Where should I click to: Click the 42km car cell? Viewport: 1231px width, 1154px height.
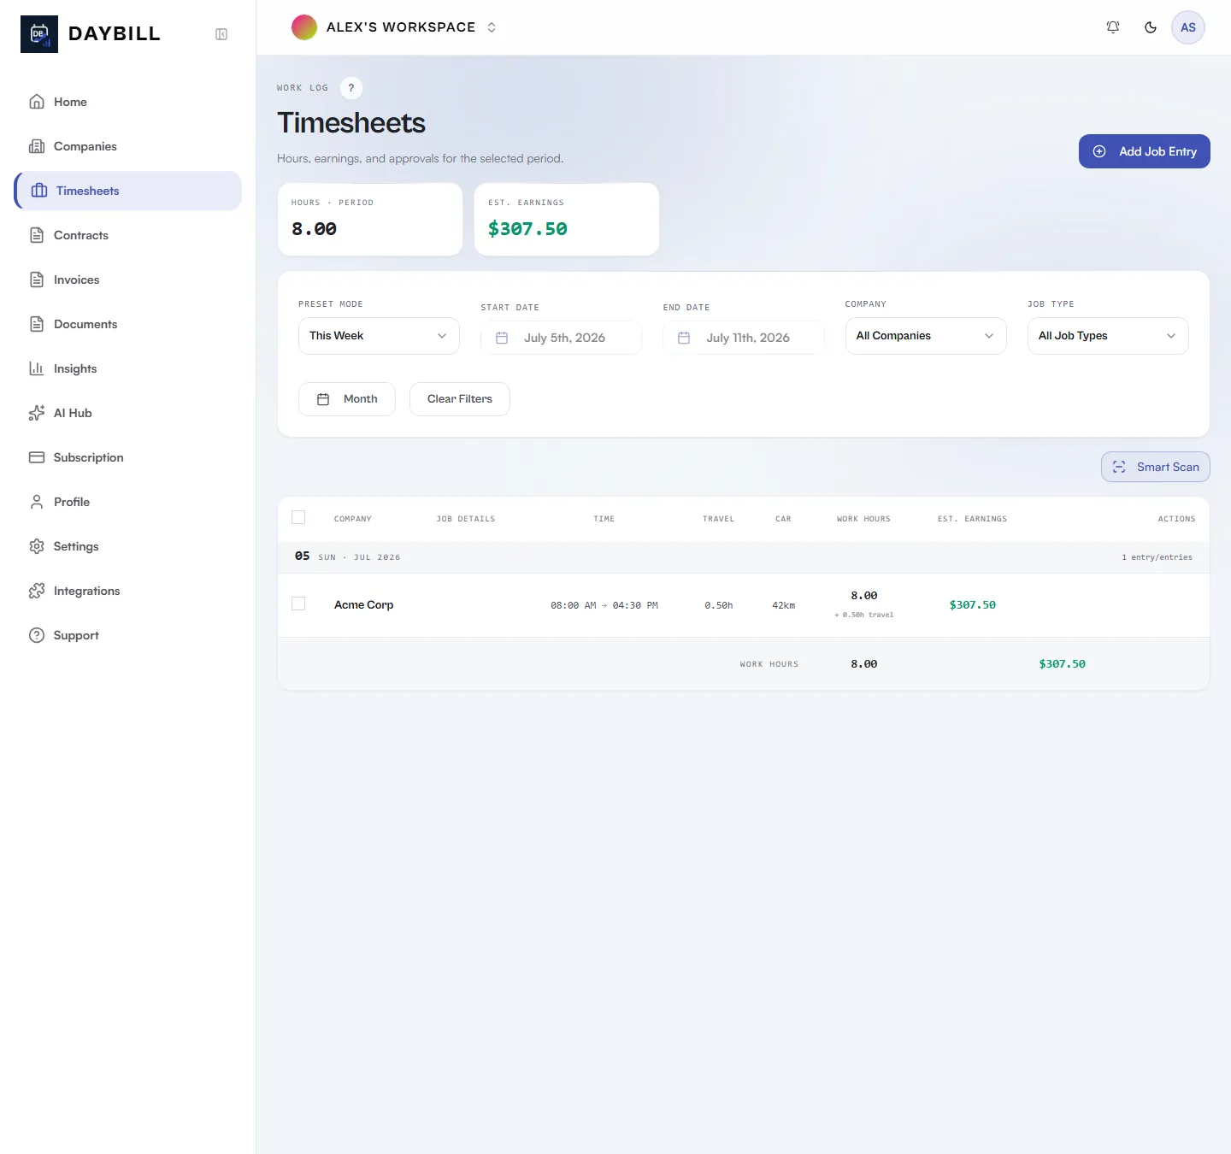pos(784,605)
